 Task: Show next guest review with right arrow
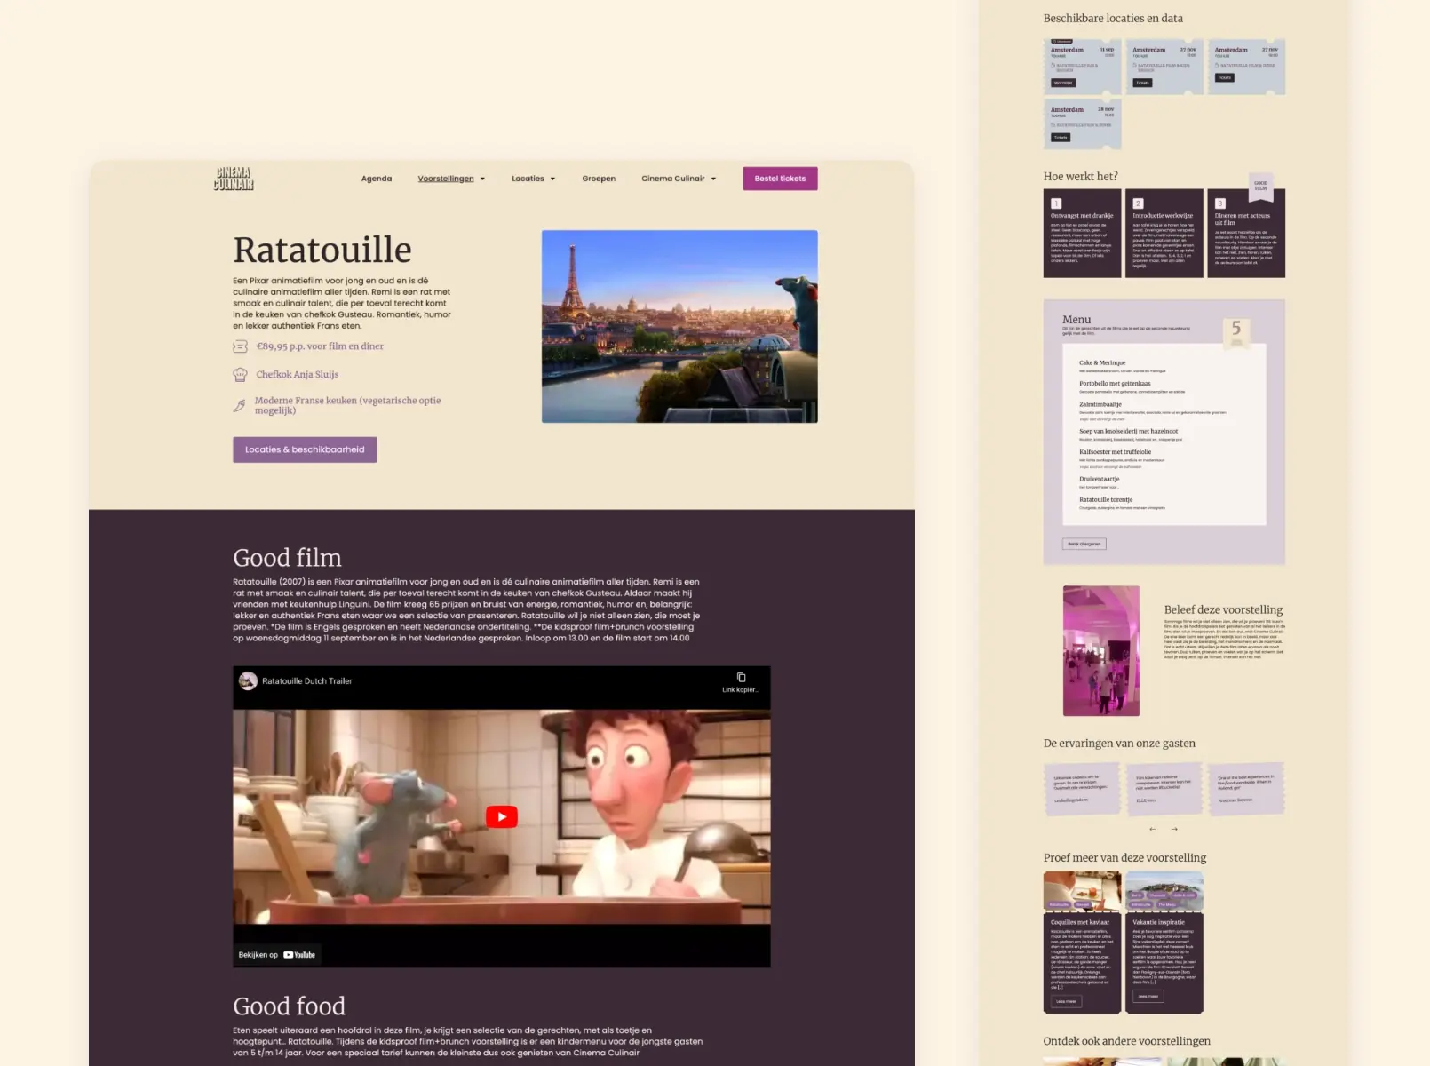click(x=1174, y=829)
